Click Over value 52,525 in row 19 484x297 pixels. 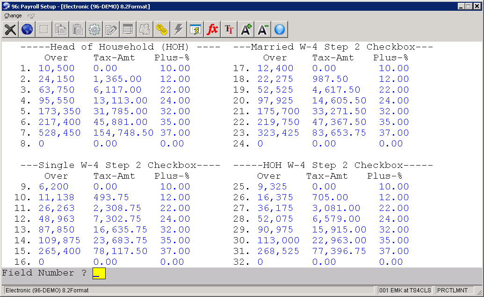point(275,90)
